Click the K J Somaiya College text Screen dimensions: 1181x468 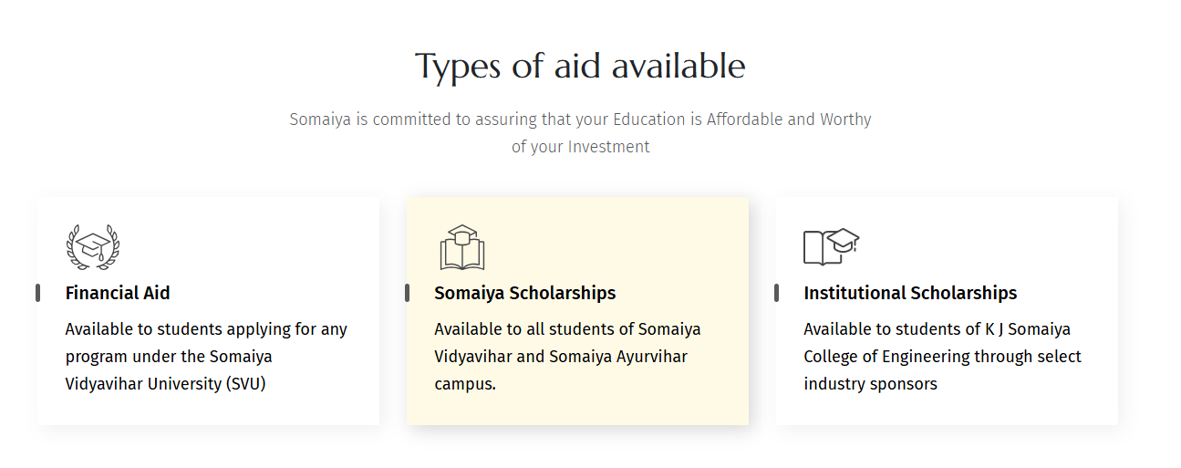[937, 342]
